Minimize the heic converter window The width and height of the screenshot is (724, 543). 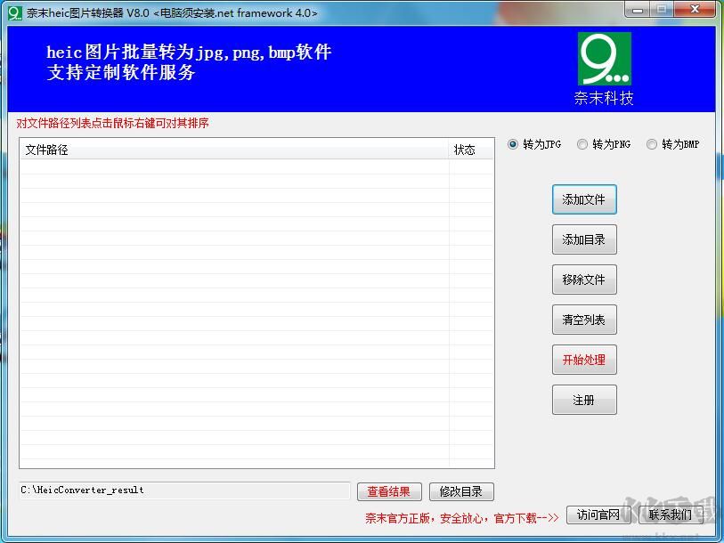(x=638, y=10)
